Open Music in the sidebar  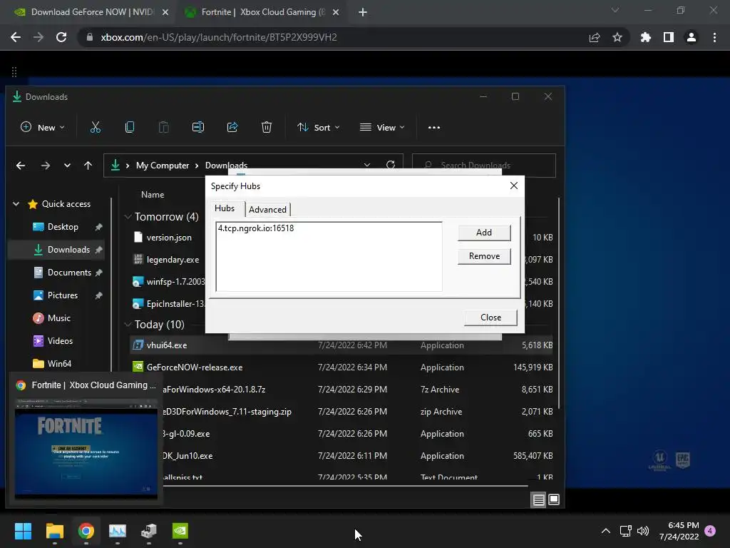tap(58, 318)
